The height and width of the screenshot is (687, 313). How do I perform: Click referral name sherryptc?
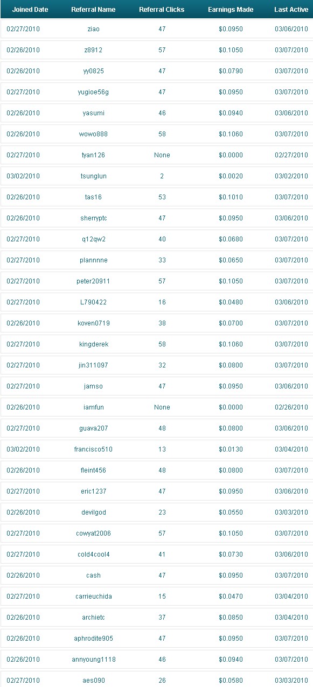[93, 218]
